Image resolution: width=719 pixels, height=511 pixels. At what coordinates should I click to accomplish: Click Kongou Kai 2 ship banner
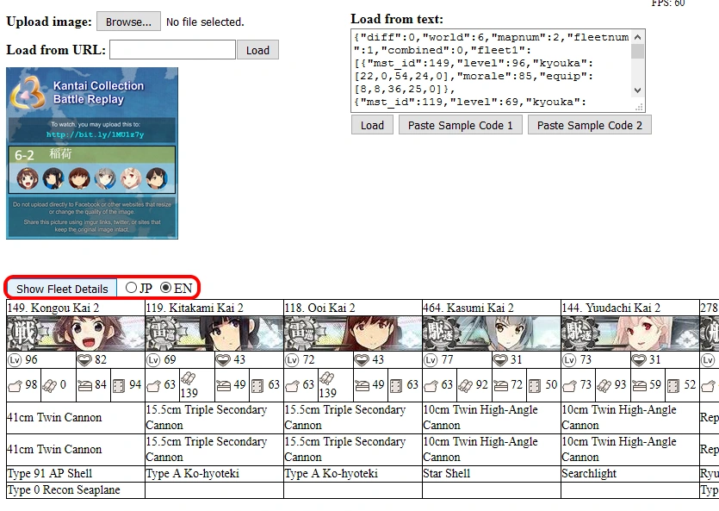pyautogui.click(x=76, y=333)
